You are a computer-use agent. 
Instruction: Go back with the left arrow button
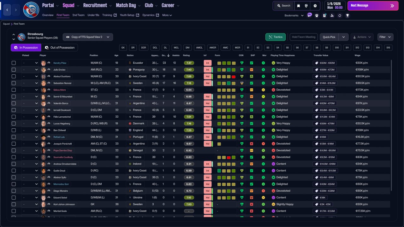(x=8, y=10)
